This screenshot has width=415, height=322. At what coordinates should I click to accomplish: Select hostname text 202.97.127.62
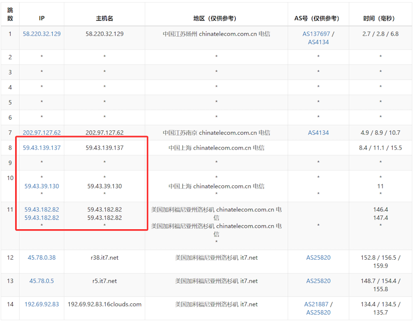pos(104,133)
